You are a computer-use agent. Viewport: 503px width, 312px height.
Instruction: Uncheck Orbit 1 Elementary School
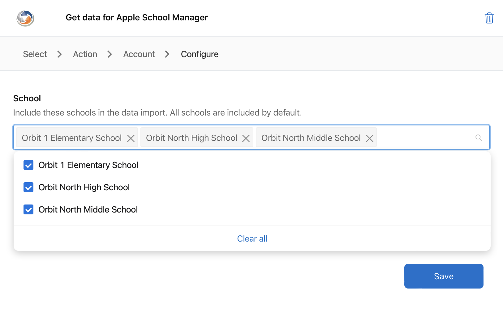28,165
